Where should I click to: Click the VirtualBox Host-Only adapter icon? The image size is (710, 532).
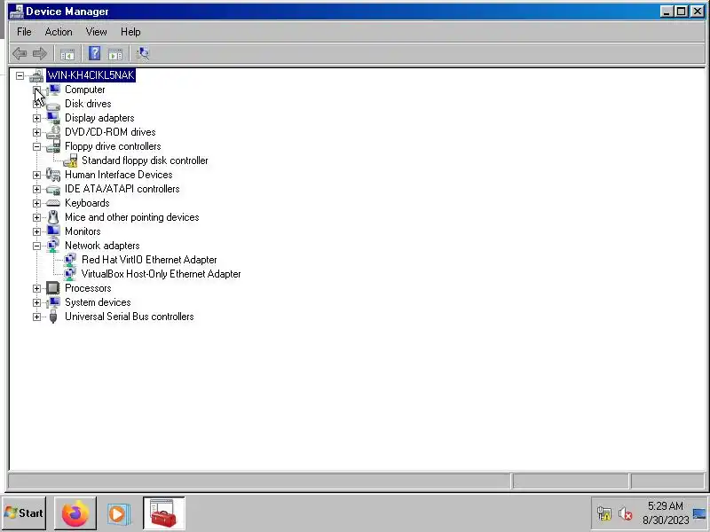pos(70,274)
